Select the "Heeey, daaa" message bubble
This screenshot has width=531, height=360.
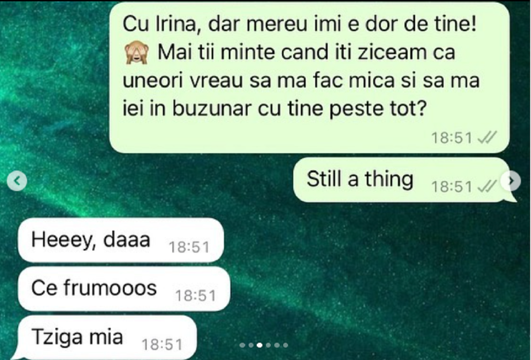coord(119,240)
